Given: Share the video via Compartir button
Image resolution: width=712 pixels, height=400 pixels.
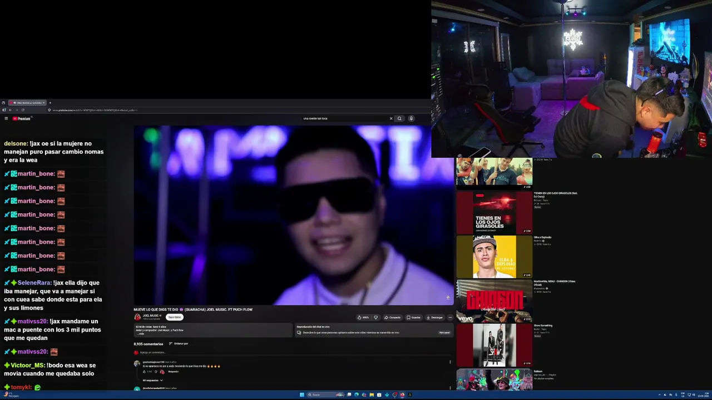Looking at the screenshot, I should click(x=392, y=317).
